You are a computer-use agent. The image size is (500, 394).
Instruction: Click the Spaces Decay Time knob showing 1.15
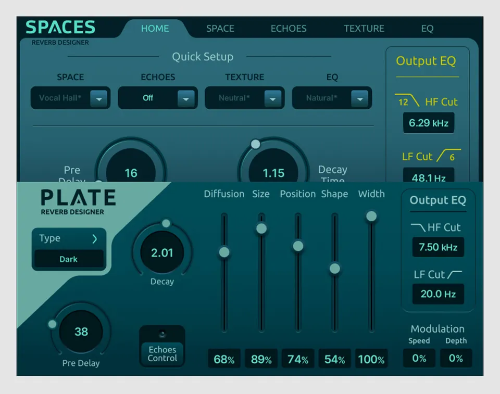pos(273,166)
